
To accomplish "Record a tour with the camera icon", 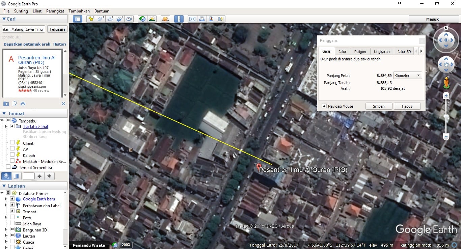I will 129,19.
